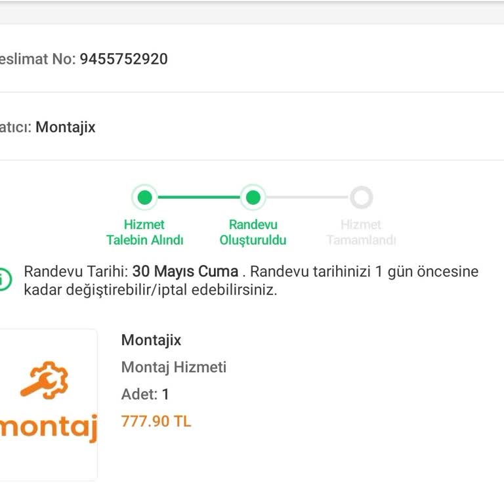Select the Hizmet Talebin Alındı step marker
Screen dimensions: 504x504
pos(144,198)
